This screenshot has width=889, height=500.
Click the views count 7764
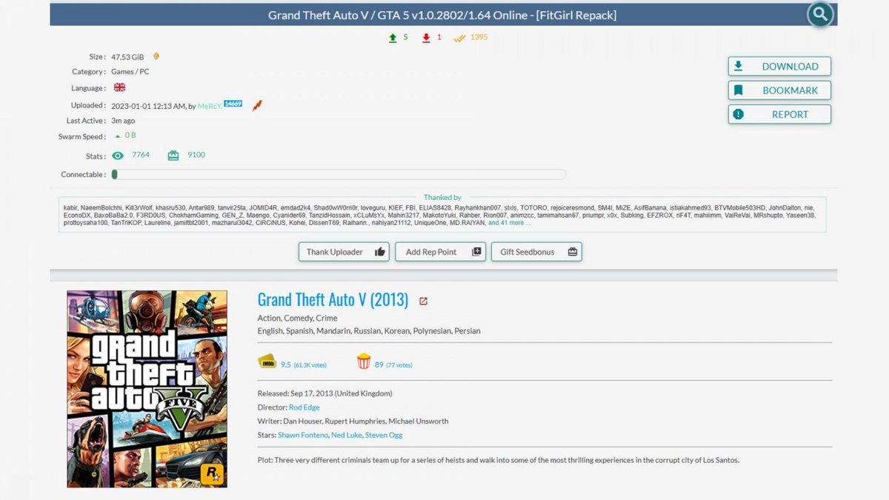tap(141, 155)
